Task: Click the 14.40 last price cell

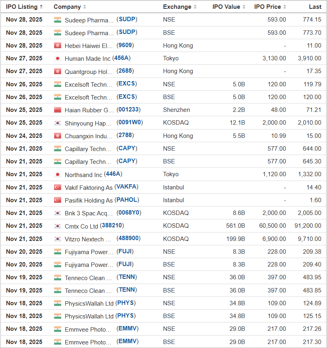Action: (314, 187)
